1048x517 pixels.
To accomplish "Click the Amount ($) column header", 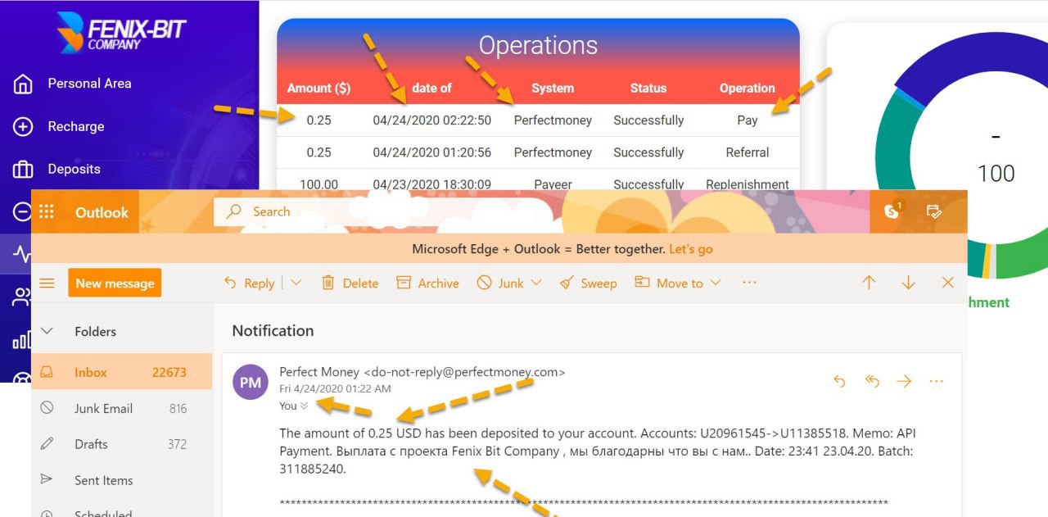I will tap(318, 88).
